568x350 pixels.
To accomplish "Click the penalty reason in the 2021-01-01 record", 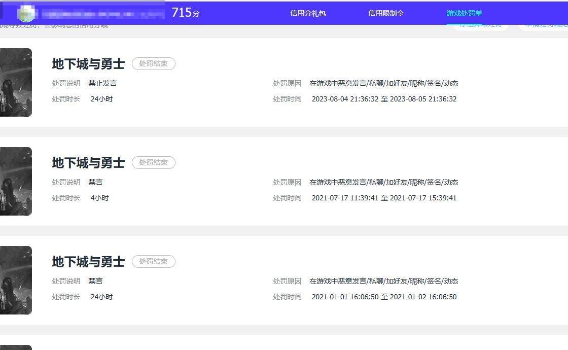I will coord(383,281).
